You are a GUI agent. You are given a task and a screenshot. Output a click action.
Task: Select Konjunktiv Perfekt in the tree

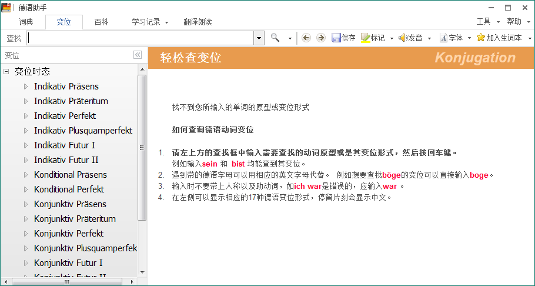point(68,234)
